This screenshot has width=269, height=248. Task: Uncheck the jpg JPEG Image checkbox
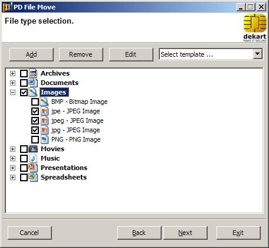(x=35, y=130)
